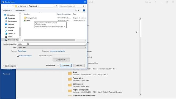176x99 pixels.
Task: Select Inicio_archivos folder icon
Action: (25, 18)
